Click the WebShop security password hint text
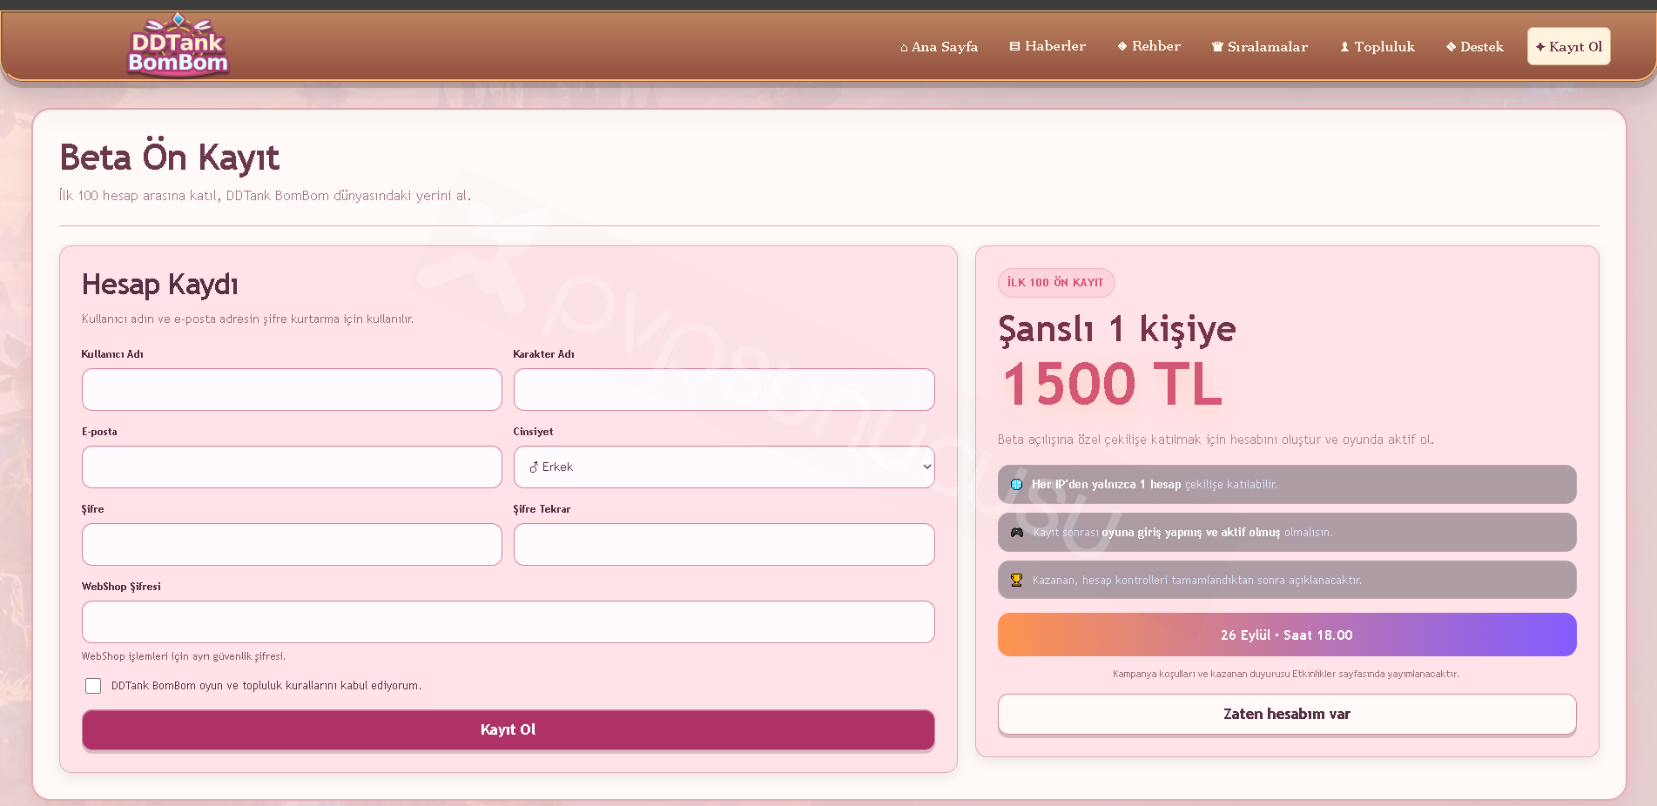 184,656
